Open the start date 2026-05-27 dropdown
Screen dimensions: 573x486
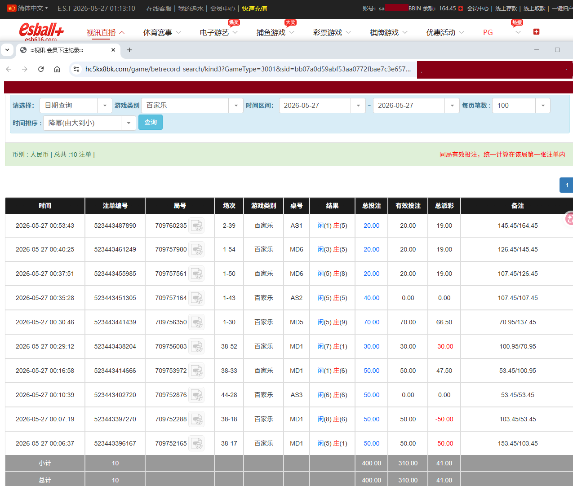(x=322, y=106)
